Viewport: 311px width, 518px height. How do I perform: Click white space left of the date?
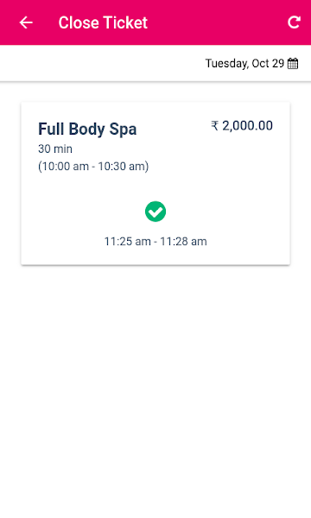[x=99, y=63]
